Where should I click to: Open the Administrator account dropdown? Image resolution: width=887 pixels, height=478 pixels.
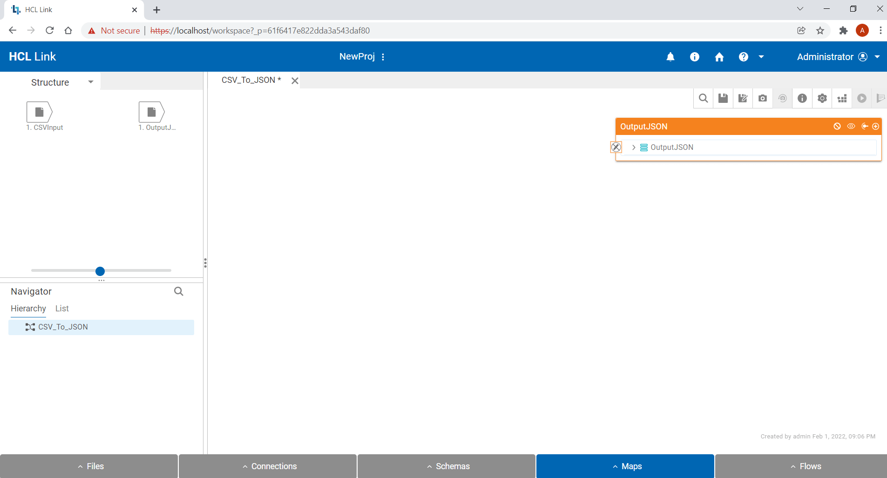[877, 56]
